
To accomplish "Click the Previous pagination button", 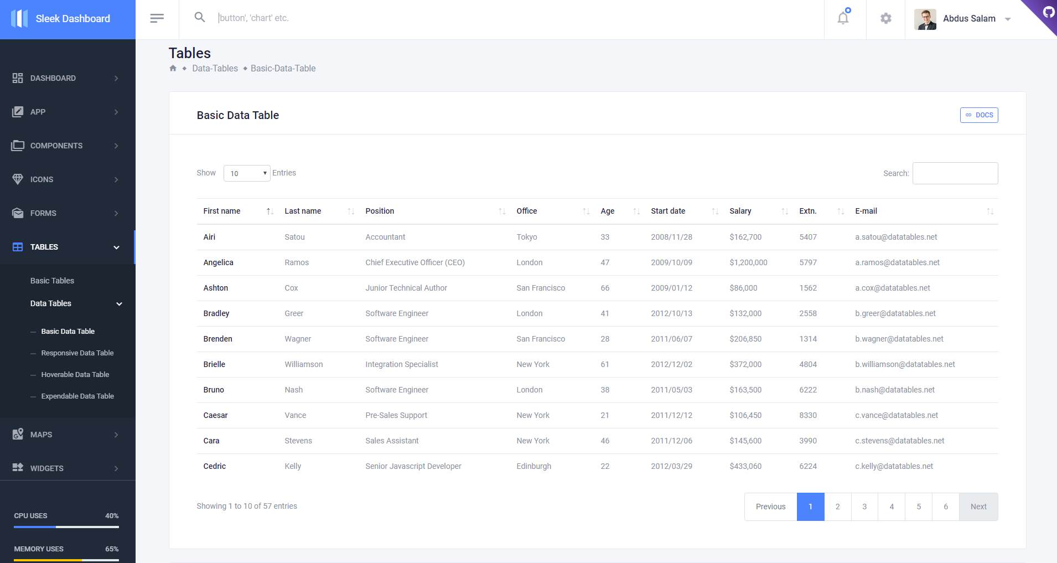I will (770, 507).
